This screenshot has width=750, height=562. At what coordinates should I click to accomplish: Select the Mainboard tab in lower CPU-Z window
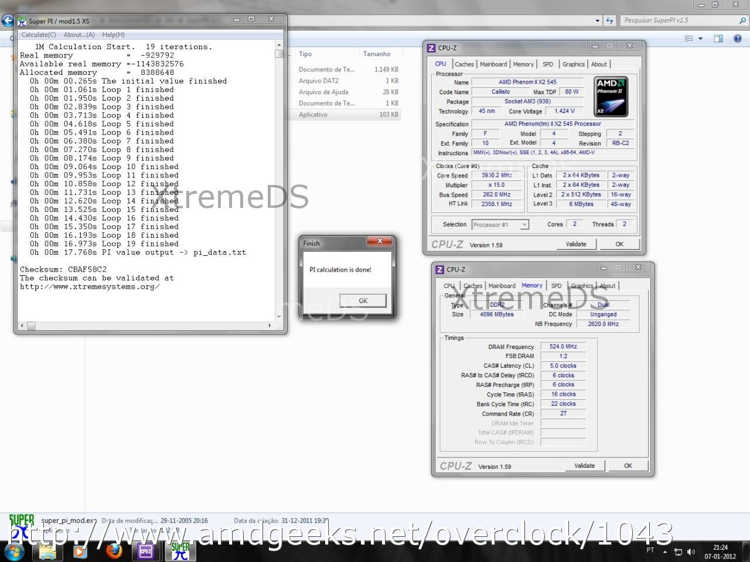pyautogui.click(x=502, y=286)
